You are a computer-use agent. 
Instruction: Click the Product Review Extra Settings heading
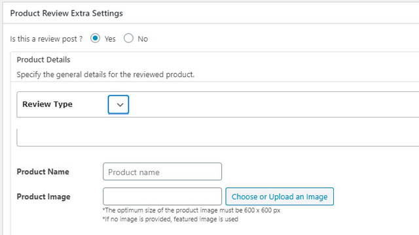67,13
